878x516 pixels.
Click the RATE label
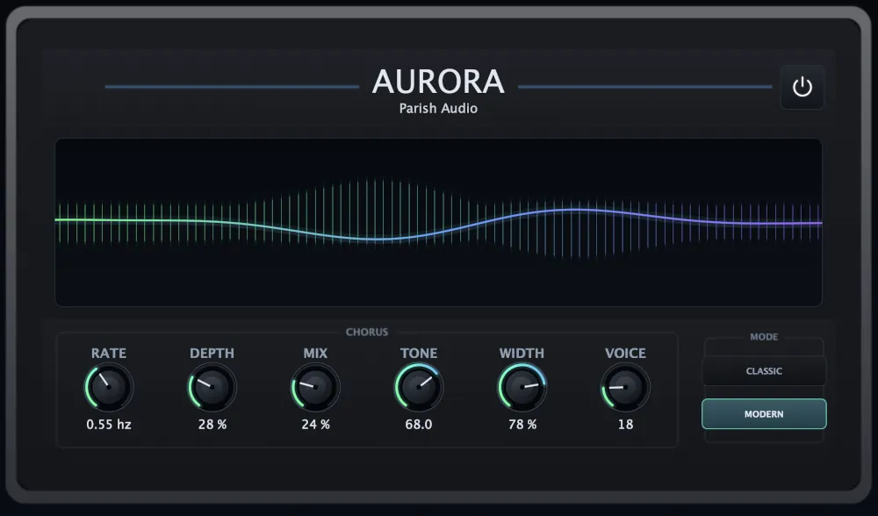click(x=109, y=353)
